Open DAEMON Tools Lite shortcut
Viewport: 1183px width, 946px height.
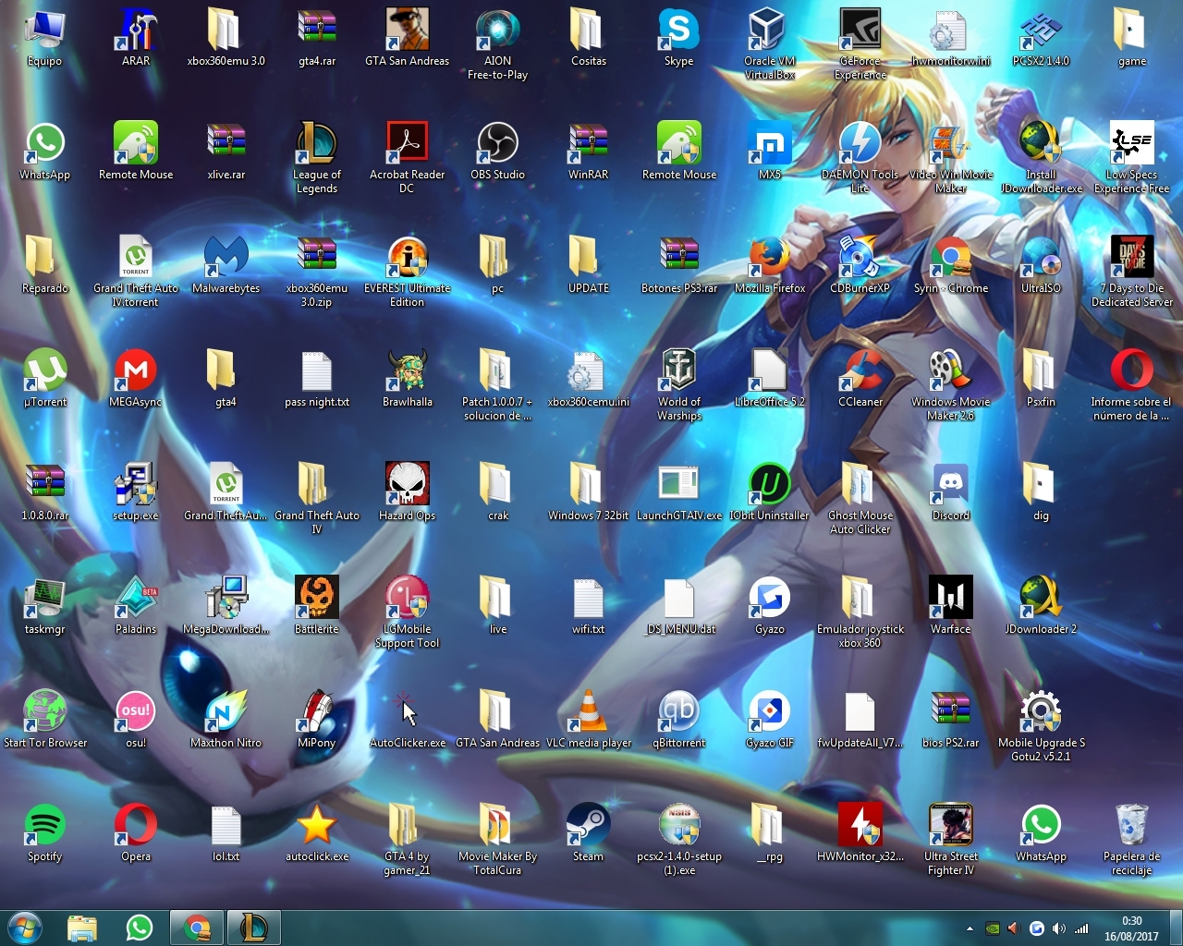point(860,142)
